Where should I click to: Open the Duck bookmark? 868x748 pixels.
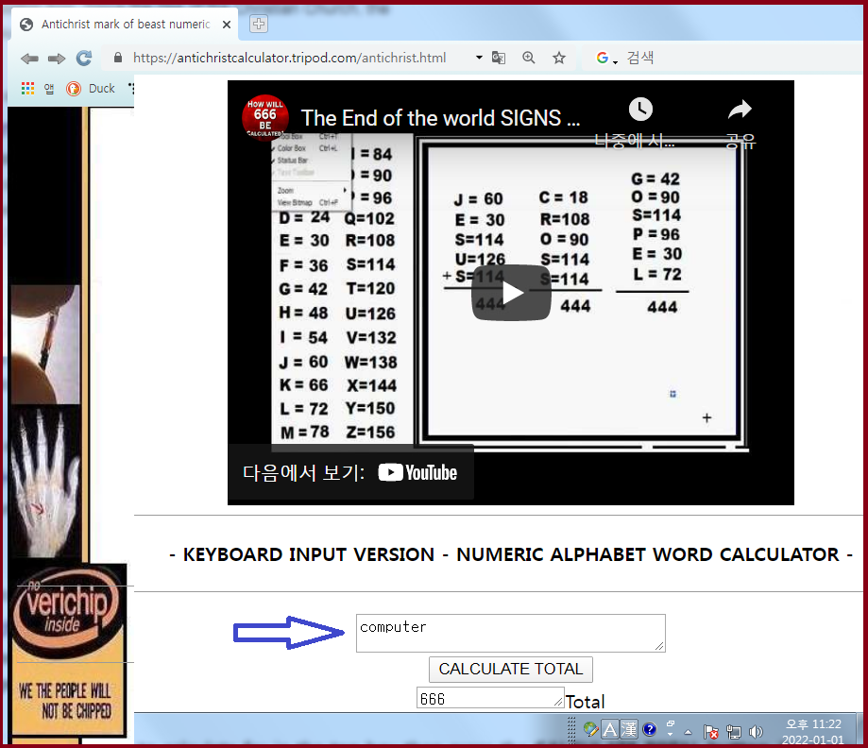(x=101, y=89)
